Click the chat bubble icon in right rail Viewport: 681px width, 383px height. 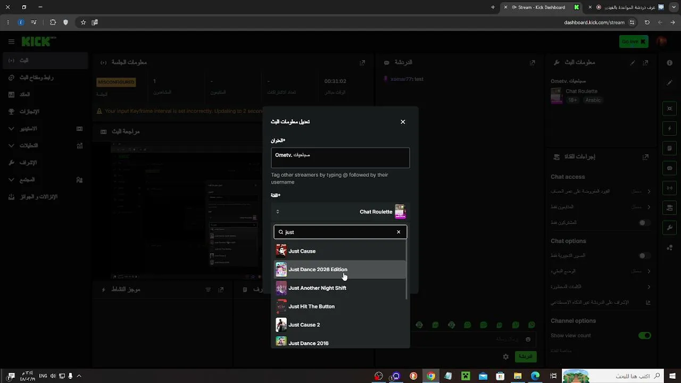pos(670,168)
